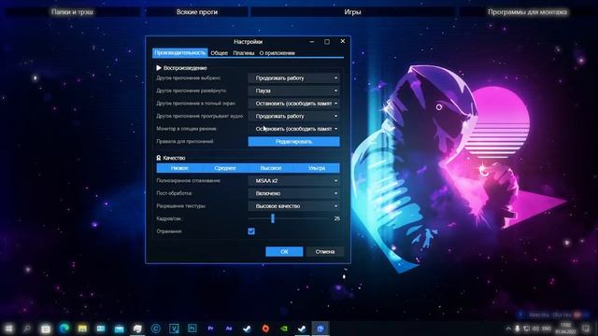Open 'Другое приложение выбрано' dropdown
This screenshot has height=336, width=598.
tap(293, 78)
